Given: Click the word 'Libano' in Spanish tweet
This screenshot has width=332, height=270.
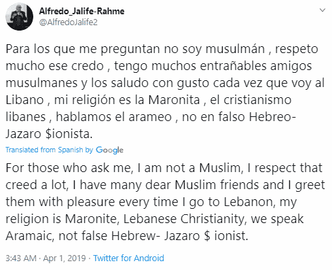Looking at the screenshot, I should [x=24, y=100].
